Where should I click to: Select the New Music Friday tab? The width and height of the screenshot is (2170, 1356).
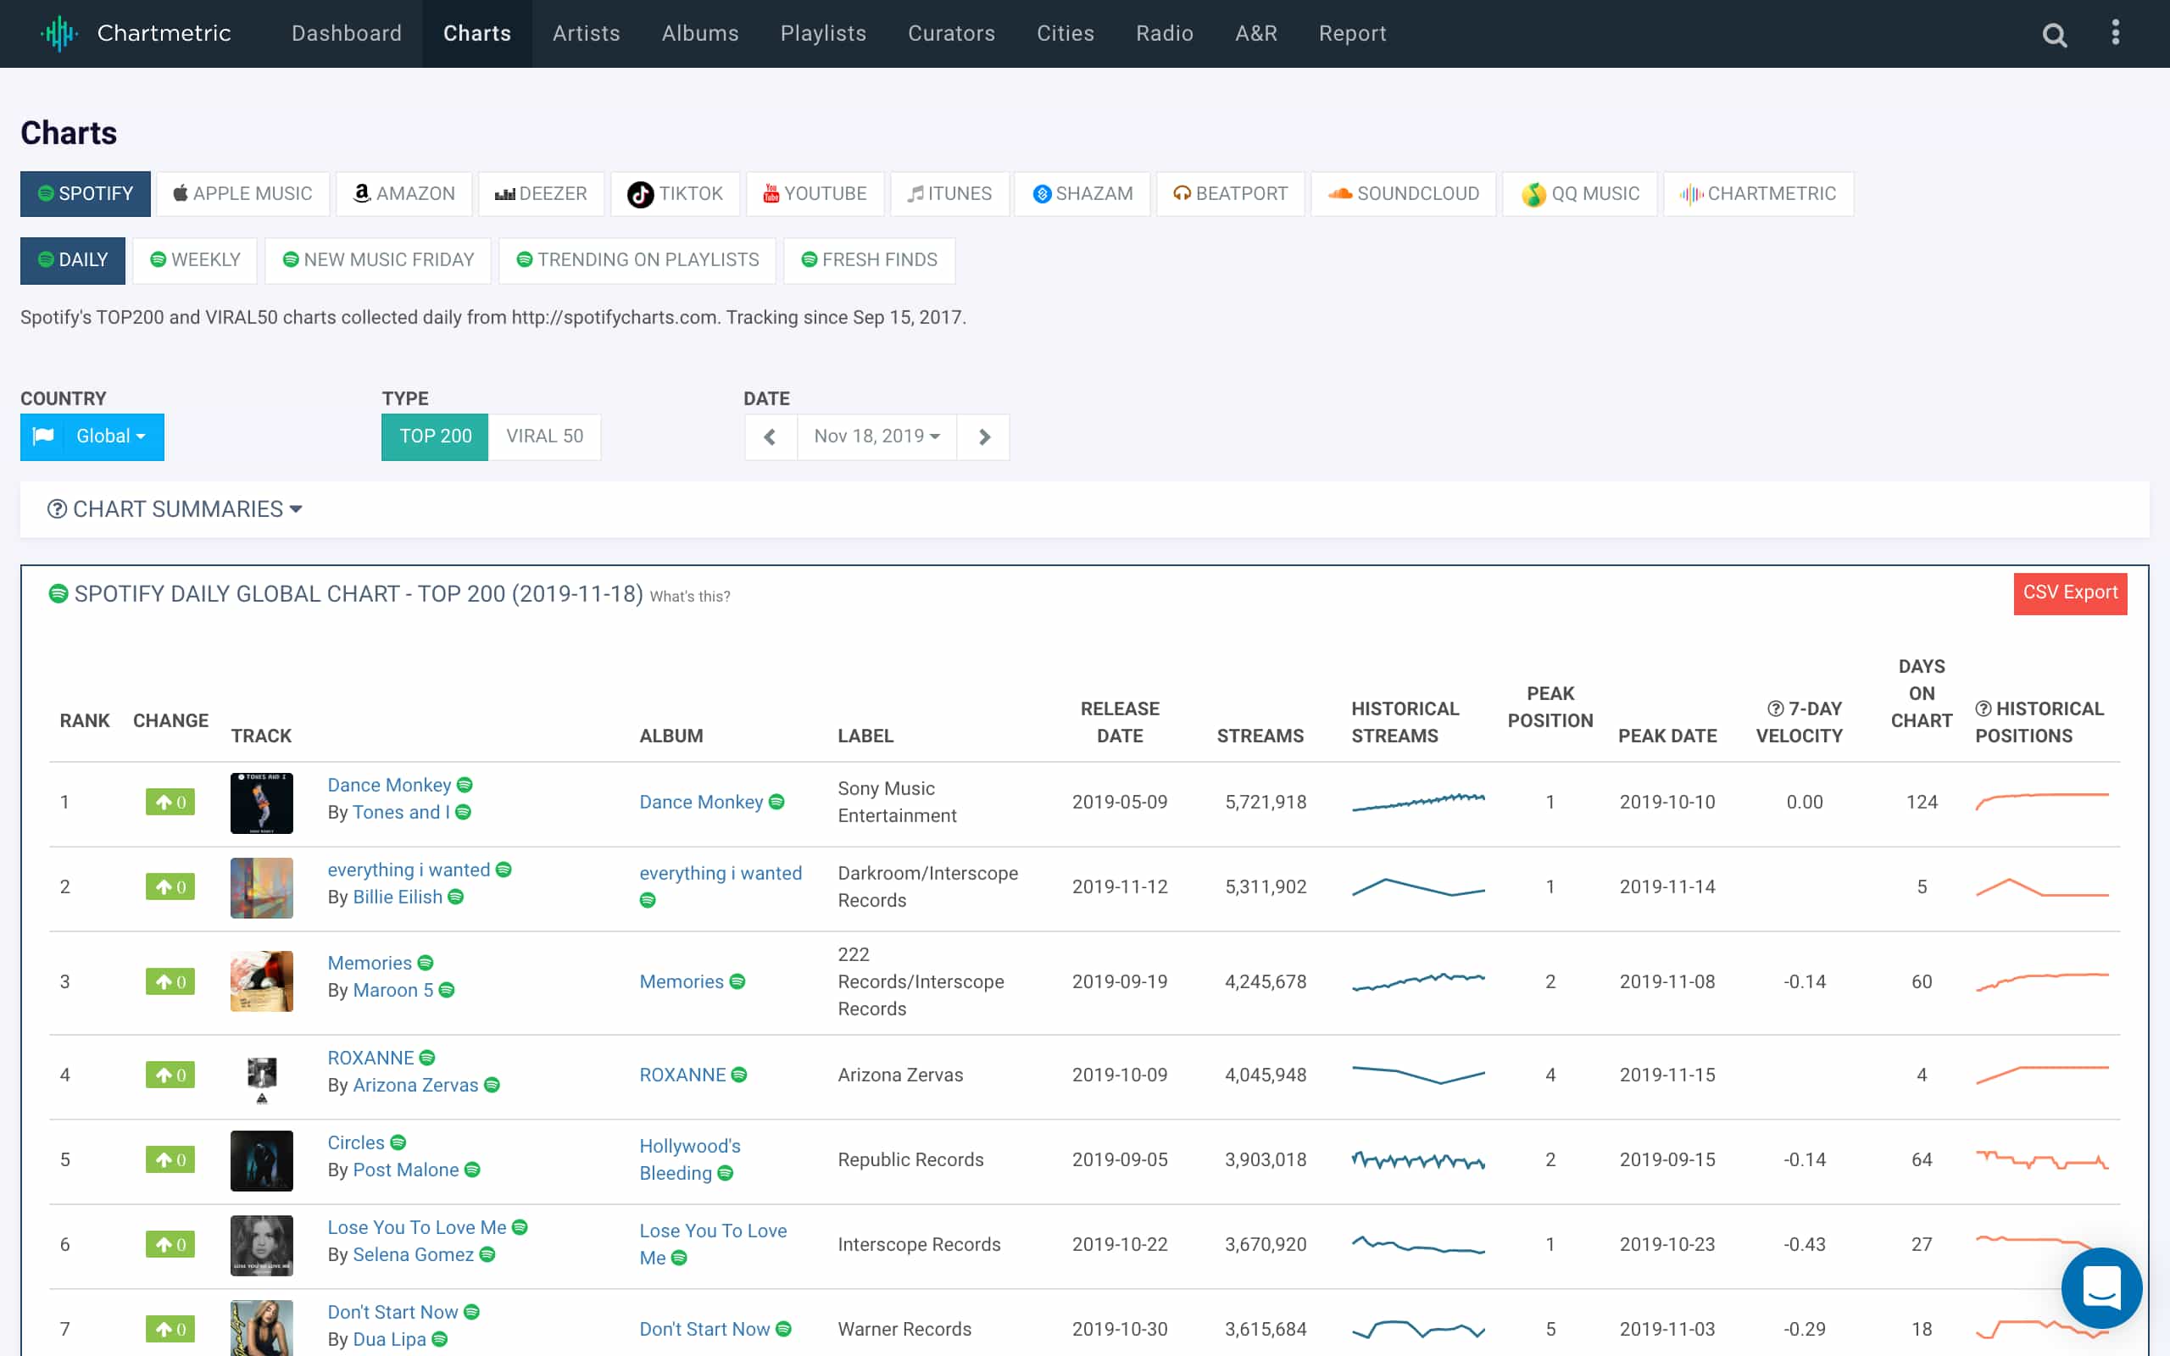coord(377,260)
